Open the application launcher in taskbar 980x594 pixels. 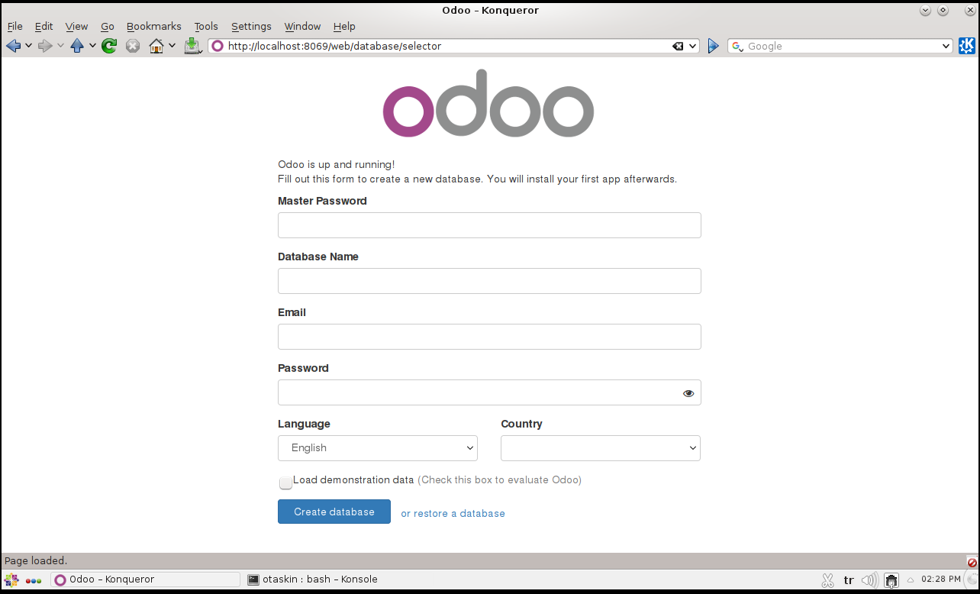click(11, 580)
